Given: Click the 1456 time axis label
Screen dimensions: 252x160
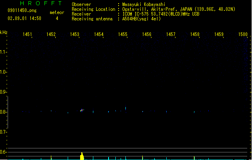Looking at the screenshot, I should [147, 34].
